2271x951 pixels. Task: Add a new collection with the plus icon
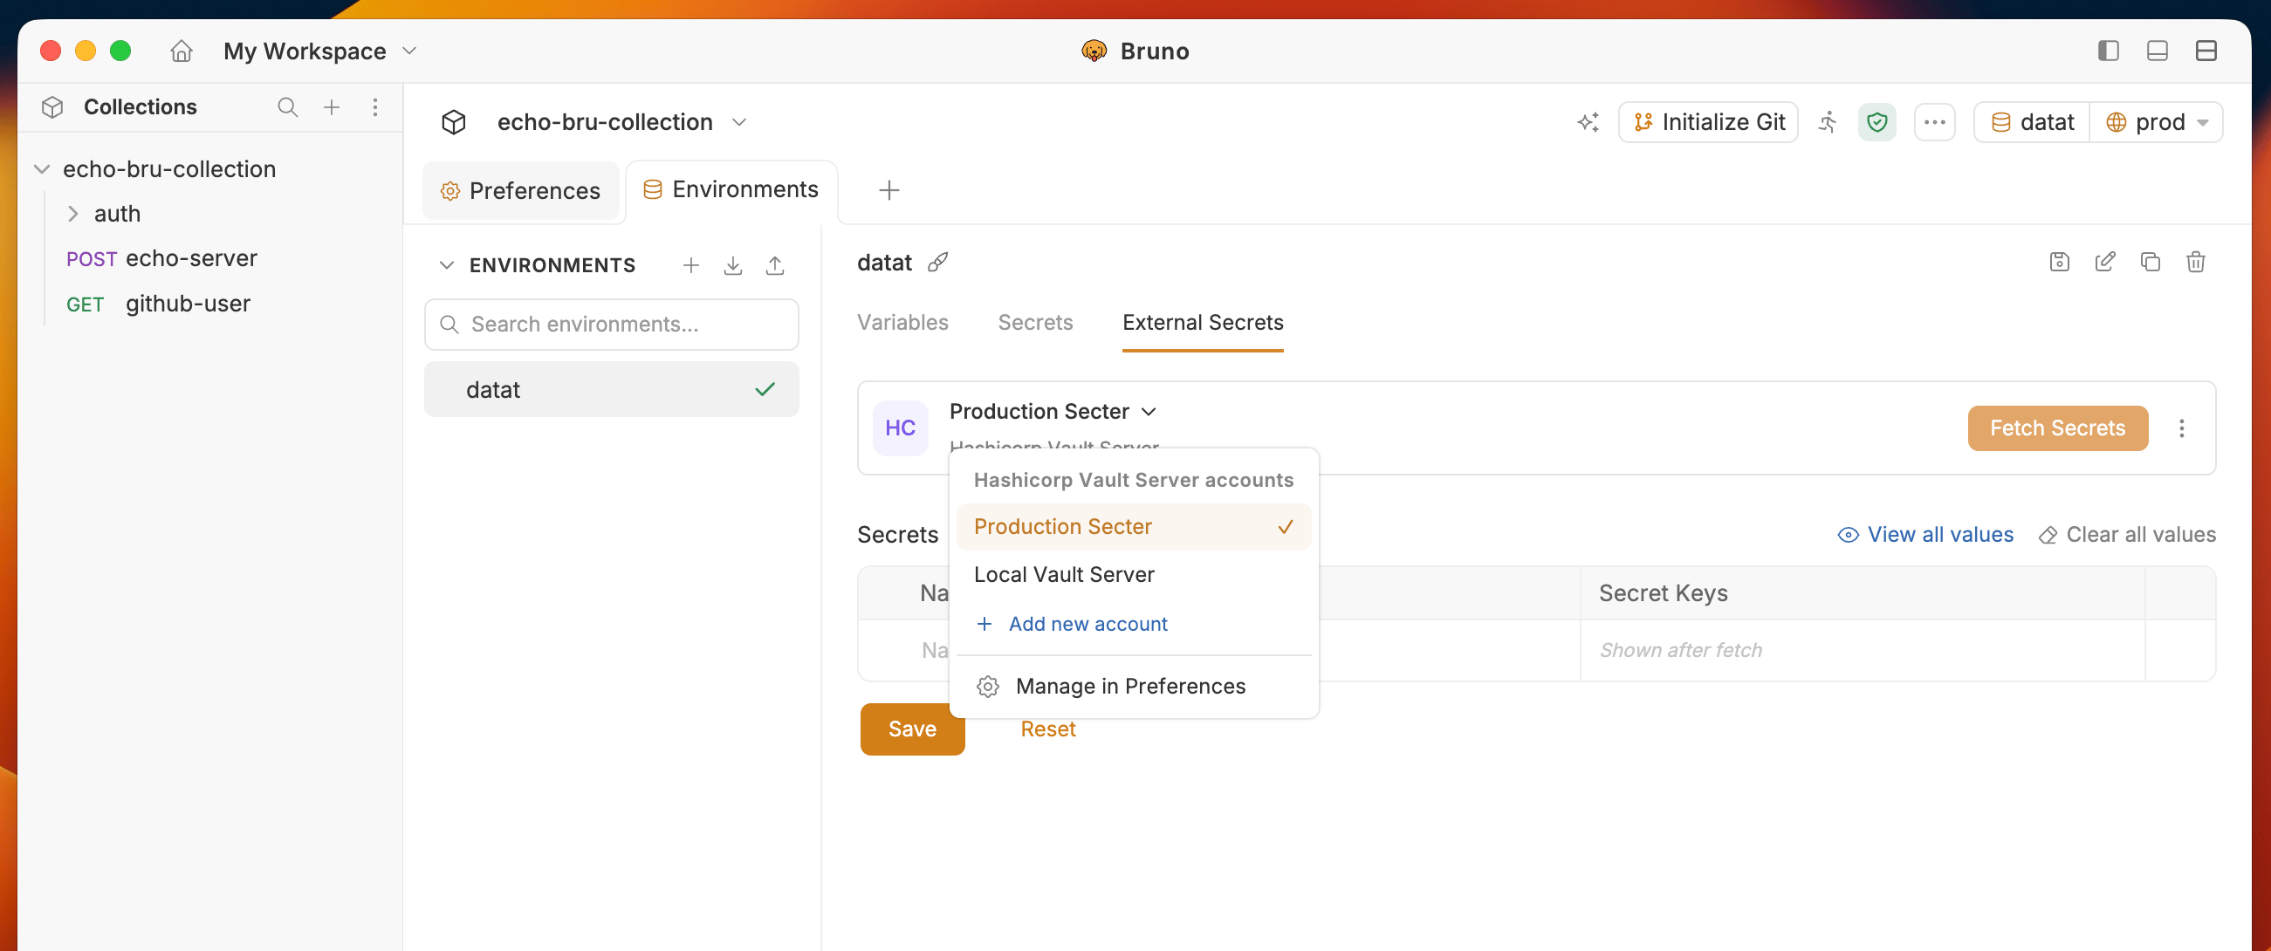(332, 107)
